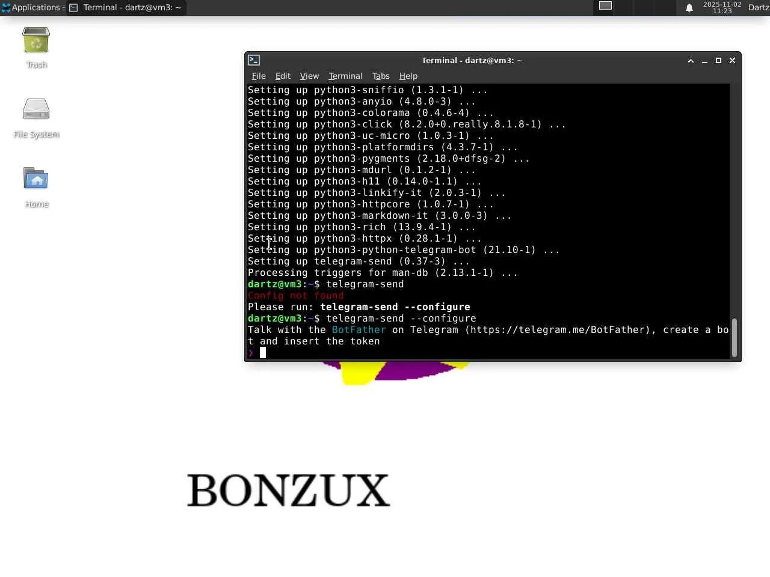Click the 'Setting up python3-rich (13.9.4-1)' line
770x577 pixels.
tap(362, 227)
